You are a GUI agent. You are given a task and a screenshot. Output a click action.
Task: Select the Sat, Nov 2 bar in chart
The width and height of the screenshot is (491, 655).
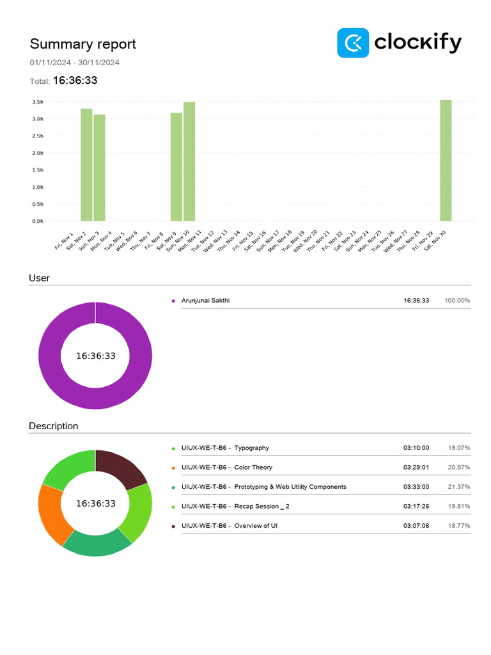point(86,164)
